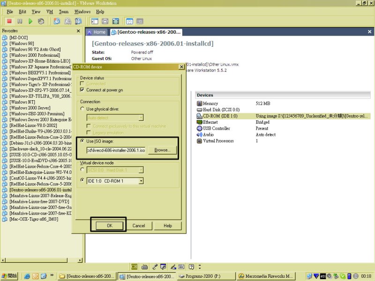
Task: Click the red Power Off toolbar icon
Action: tap(9, 21)
